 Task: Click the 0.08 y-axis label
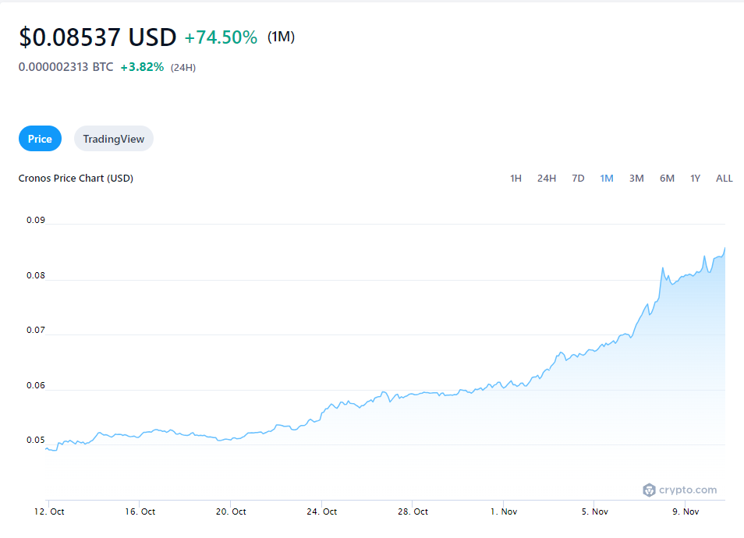pyautogui.click(x=36, y=276)
